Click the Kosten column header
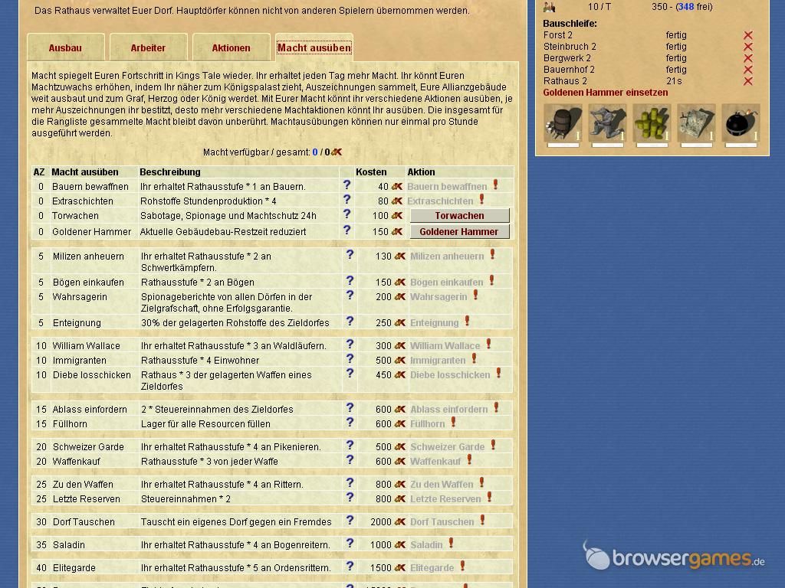This screenshot has height=588, width=785. pyautogui.click(x=371, y=172)
